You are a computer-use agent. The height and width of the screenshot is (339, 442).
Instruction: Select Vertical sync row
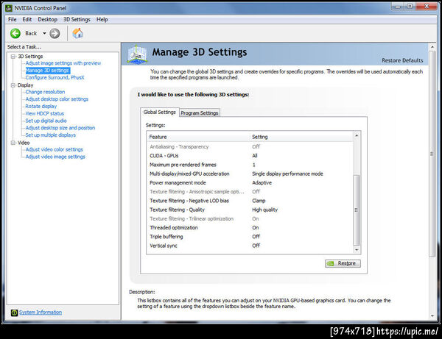250,246
